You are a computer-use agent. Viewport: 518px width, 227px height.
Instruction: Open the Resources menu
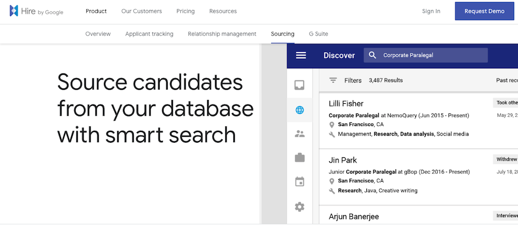pyautogui.click(x=223, y=11)
